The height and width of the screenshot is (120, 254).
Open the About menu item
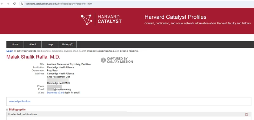point(33,44)
